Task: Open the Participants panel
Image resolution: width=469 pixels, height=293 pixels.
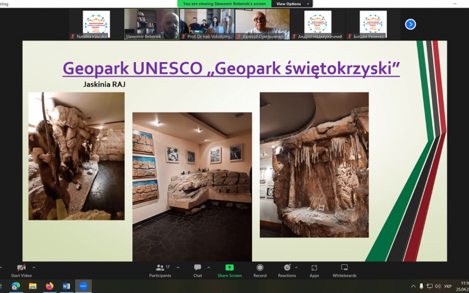Action: pyautogui.click(x=160, y=271)
